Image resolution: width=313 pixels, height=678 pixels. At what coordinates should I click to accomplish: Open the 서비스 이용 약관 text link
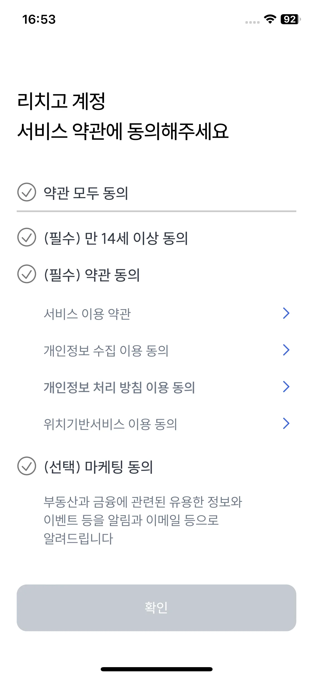tap(87, 314)
